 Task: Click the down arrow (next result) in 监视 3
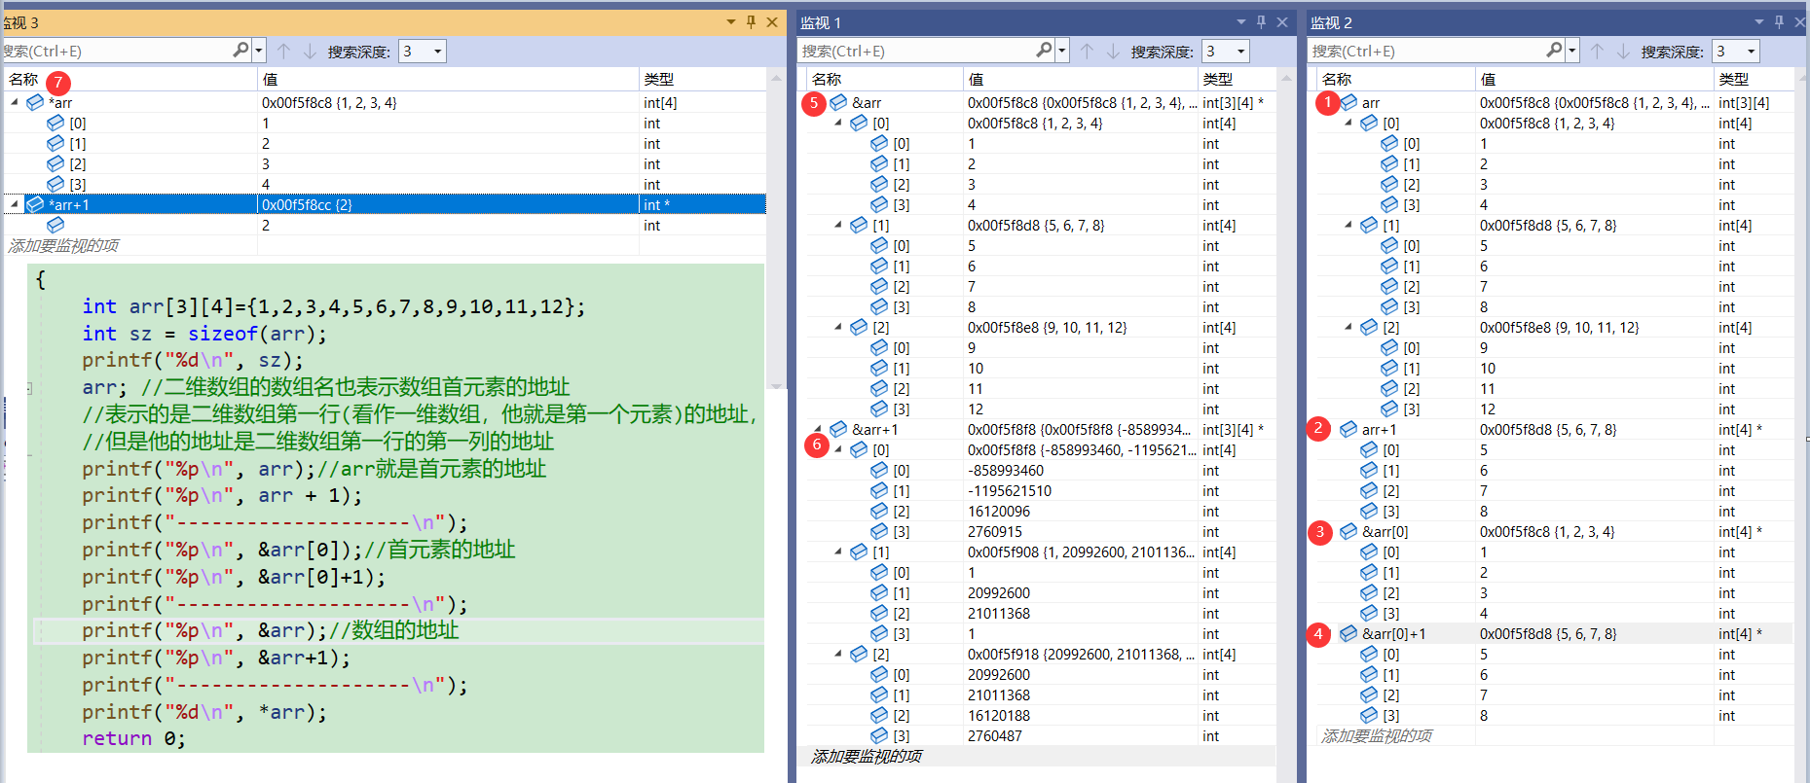tap(310, 51)
